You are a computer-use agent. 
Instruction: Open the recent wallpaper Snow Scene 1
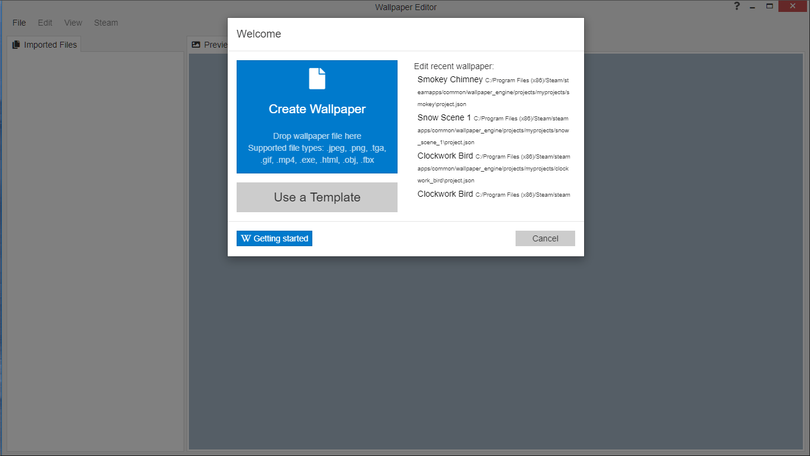(x=444, y=118)
